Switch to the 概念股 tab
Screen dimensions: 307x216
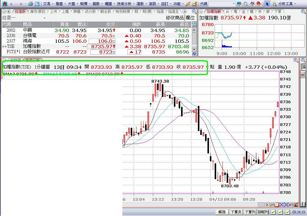click(106, 12)
